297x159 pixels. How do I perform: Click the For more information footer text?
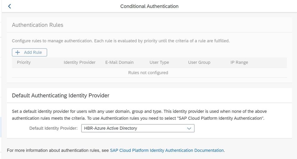pos(58,150)
